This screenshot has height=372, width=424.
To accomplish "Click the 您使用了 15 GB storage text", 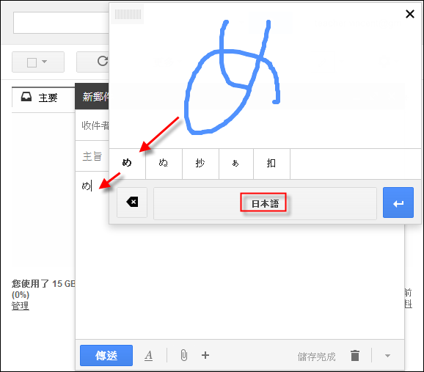I will click(x=43, y=284).
